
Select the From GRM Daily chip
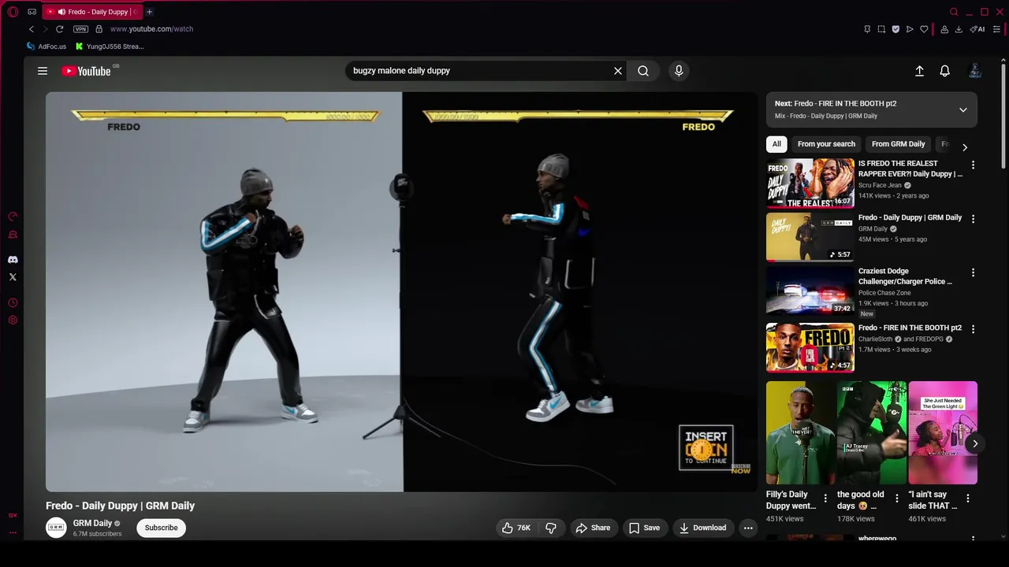(x=898, y=144)
